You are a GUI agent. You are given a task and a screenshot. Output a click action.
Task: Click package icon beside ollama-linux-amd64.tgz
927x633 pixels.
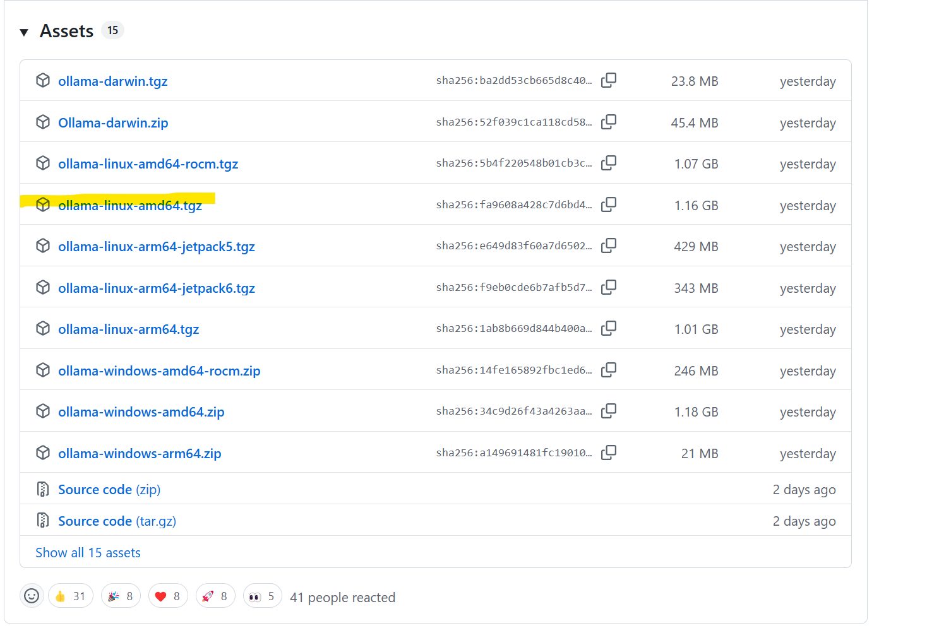(x=43, y=204)
